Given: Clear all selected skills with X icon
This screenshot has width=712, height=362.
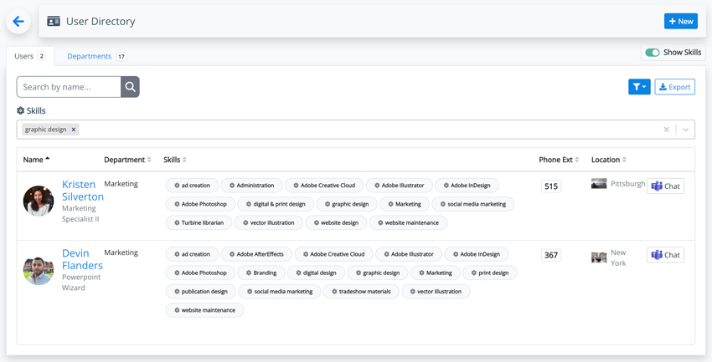Looking at the screenshot, I should [667, 130].
